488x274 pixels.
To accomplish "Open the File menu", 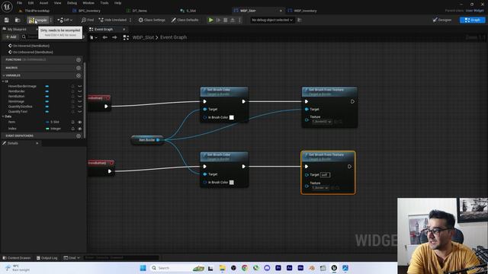I will pos(19,3).
